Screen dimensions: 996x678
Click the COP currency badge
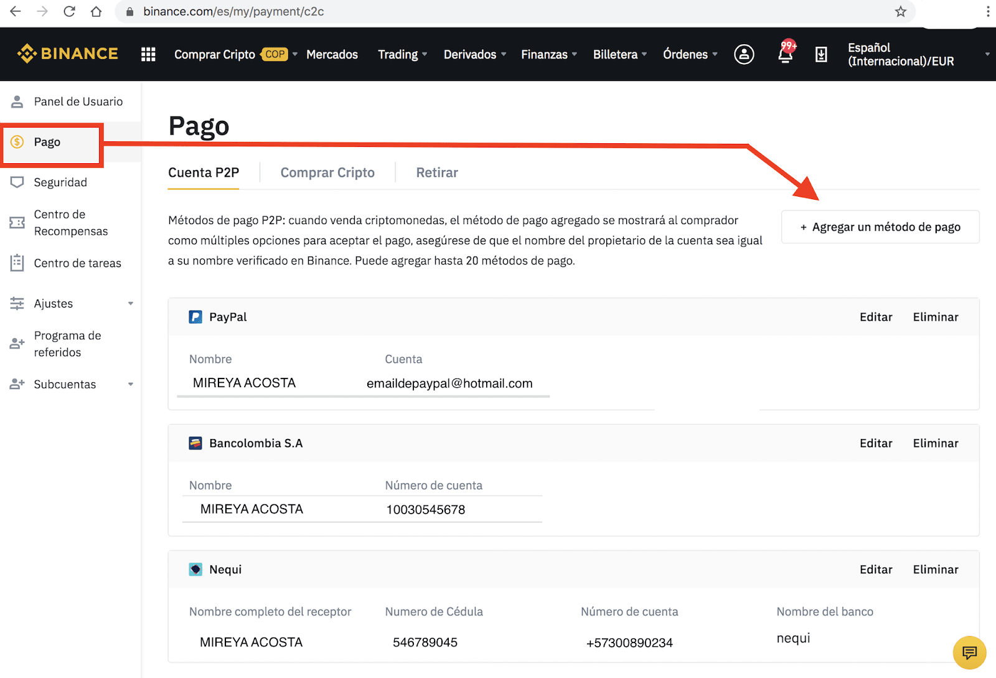coord(275,54)
